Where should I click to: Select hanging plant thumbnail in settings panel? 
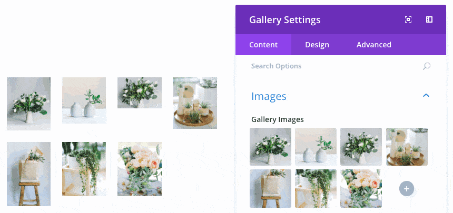[x=316, y=188]
